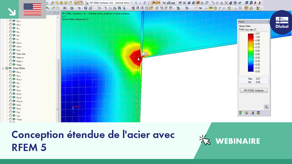292x164 pixels.
Task: Click the red X delete results icon
Action: [226, 3]
